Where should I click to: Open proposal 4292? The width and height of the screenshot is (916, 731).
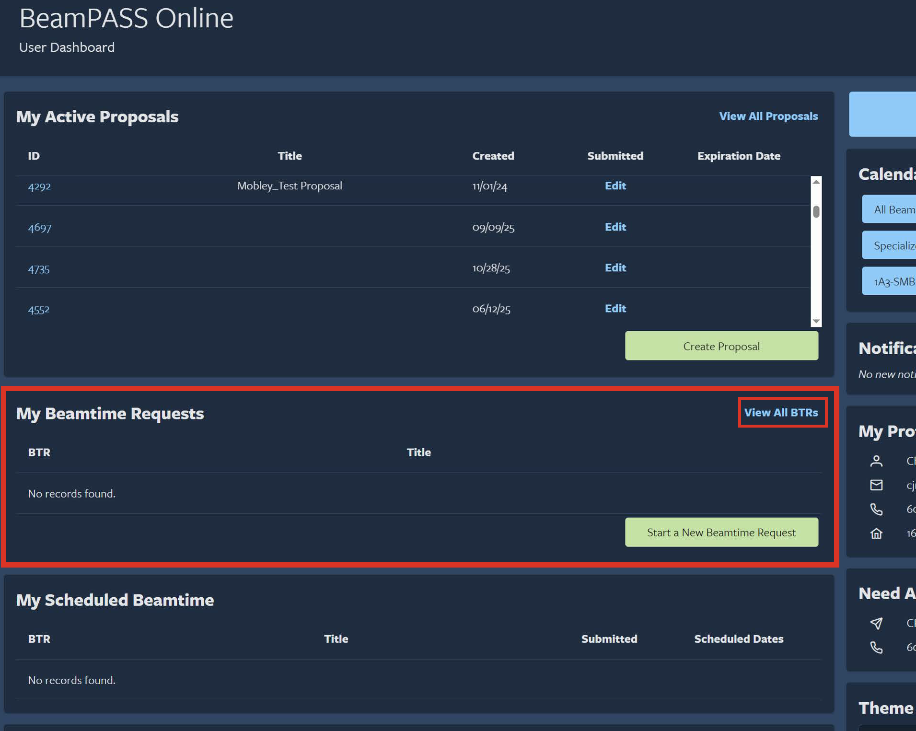point(39,186)
